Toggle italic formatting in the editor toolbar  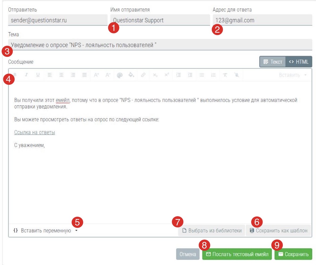point(26,75)
